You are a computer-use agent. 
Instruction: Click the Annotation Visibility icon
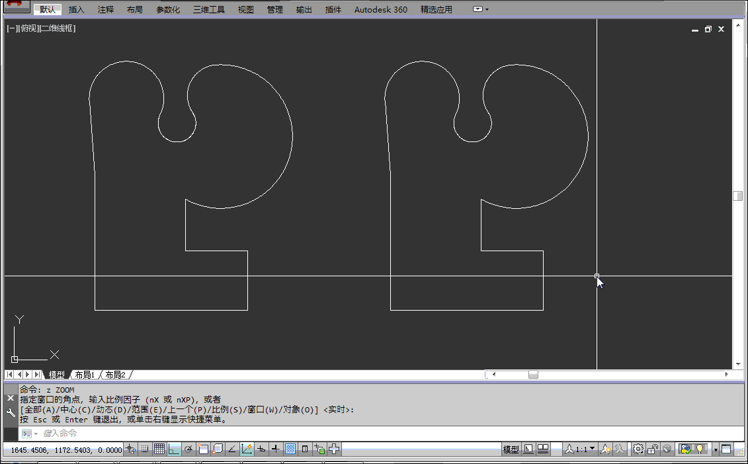tap(604, 449)
